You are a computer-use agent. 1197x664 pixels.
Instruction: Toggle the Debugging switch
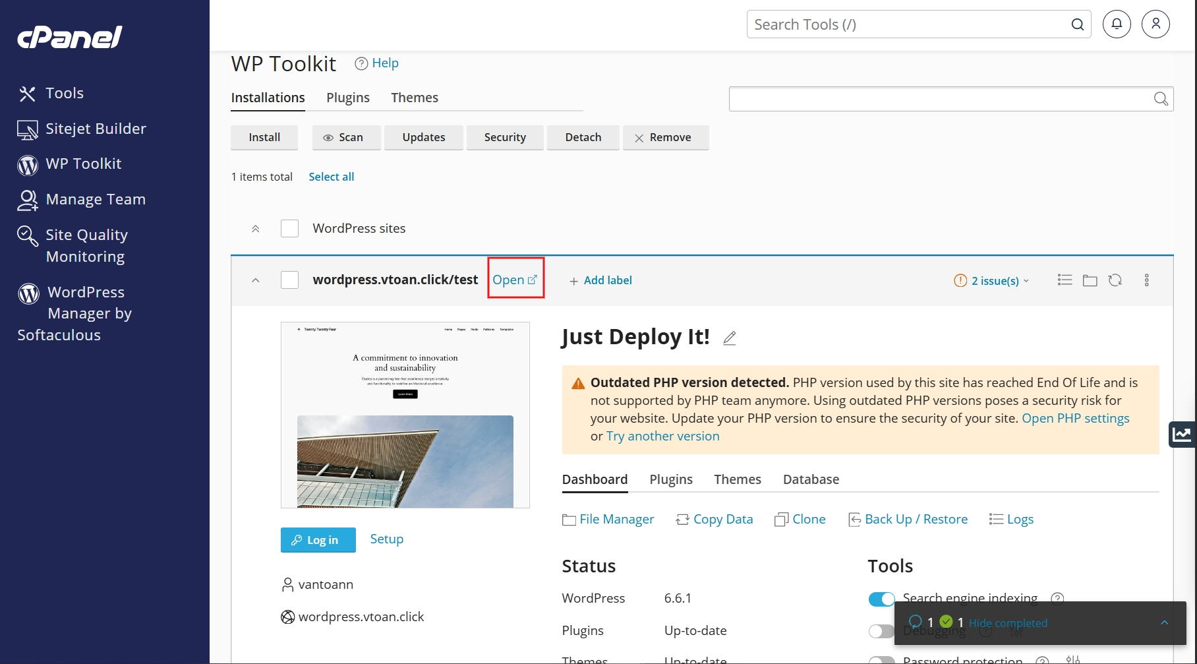tap(881, 632)
